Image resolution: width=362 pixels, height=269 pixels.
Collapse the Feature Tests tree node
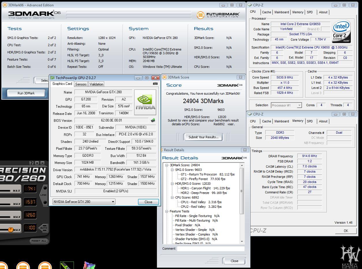pyautogui.click(x=167, y=211)
